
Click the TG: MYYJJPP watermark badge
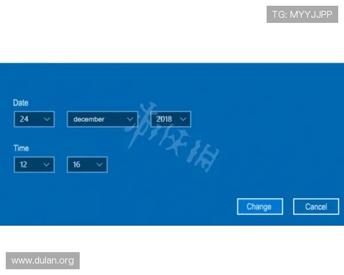coord(302,14)
